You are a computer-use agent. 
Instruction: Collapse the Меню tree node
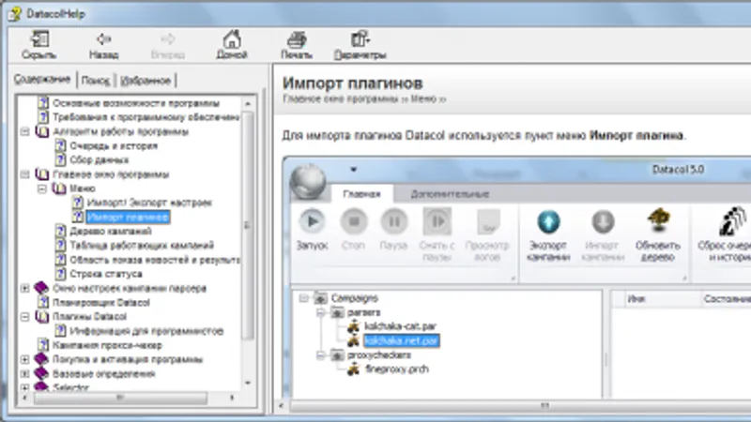click(42, 188)
